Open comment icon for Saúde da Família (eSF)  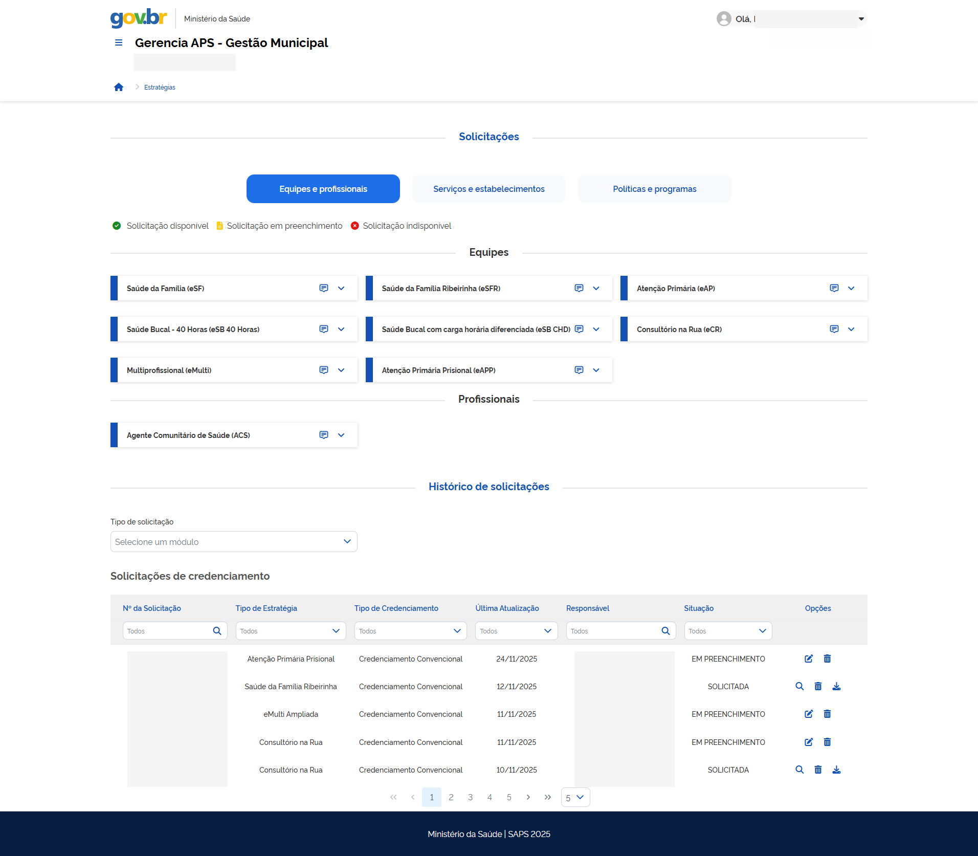click(x=324, y=289)
